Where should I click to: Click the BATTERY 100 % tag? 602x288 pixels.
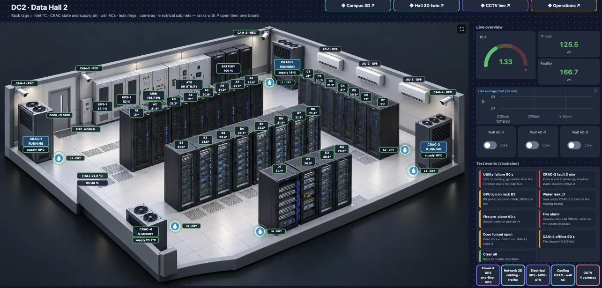pyautogui.click(x=228, y=68)
